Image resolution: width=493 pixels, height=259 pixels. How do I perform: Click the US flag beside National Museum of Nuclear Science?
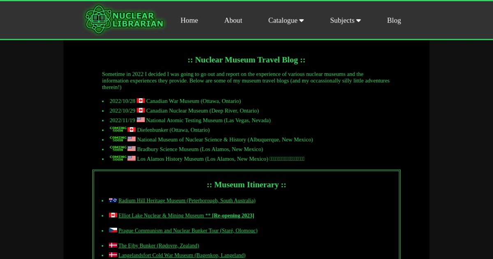pos(131,139)
